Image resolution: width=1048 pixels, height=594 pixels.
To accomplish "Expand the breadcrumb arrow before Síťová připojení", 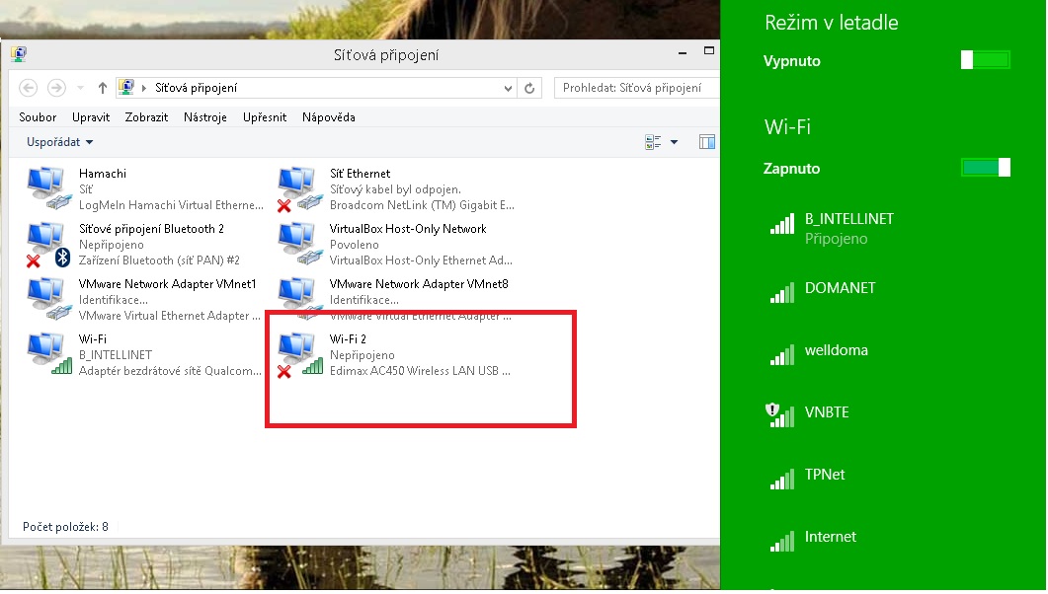I will click(143, 88).
